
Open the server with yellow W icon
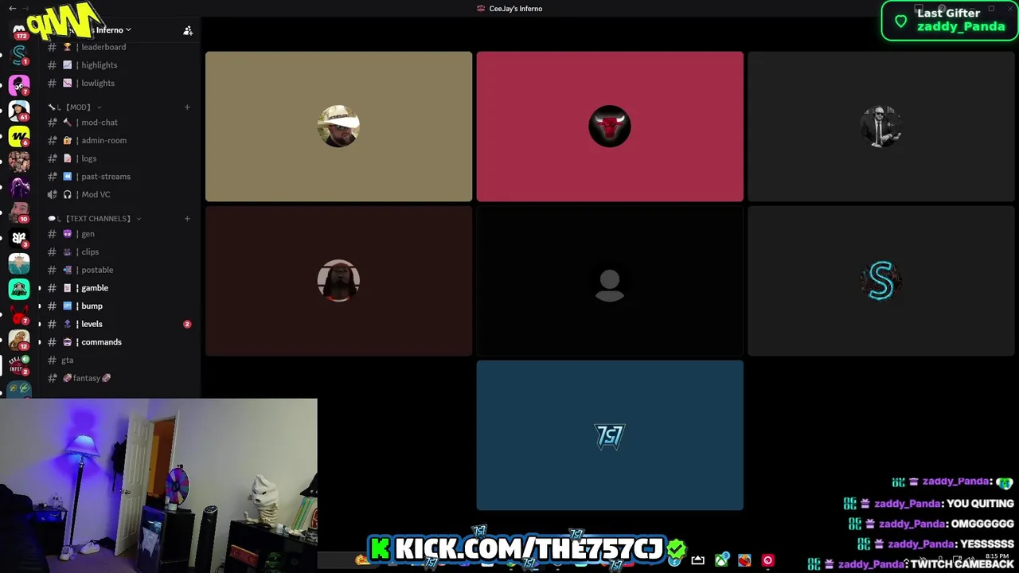point(19,135)
